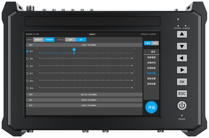Enable the B3I signal checkbox
Viewport: 209px width, 138px height.
pos(27,59)
